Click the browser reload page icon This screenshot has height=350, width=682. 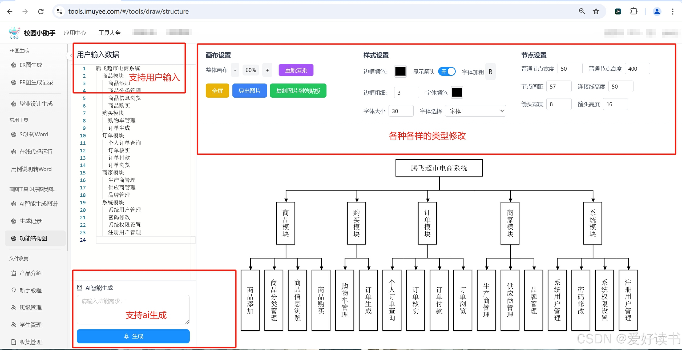[x=41, y=11]
